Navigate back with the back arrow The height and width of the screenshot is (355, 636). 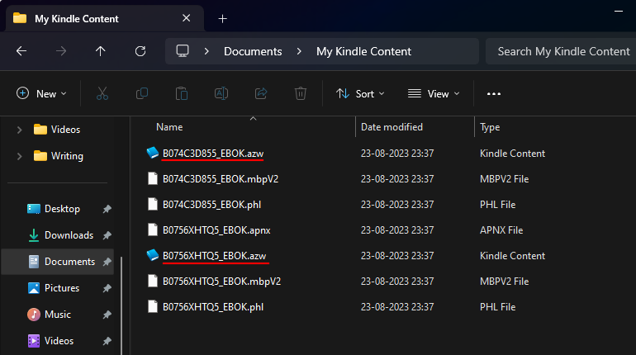click(x=21, y=51)
